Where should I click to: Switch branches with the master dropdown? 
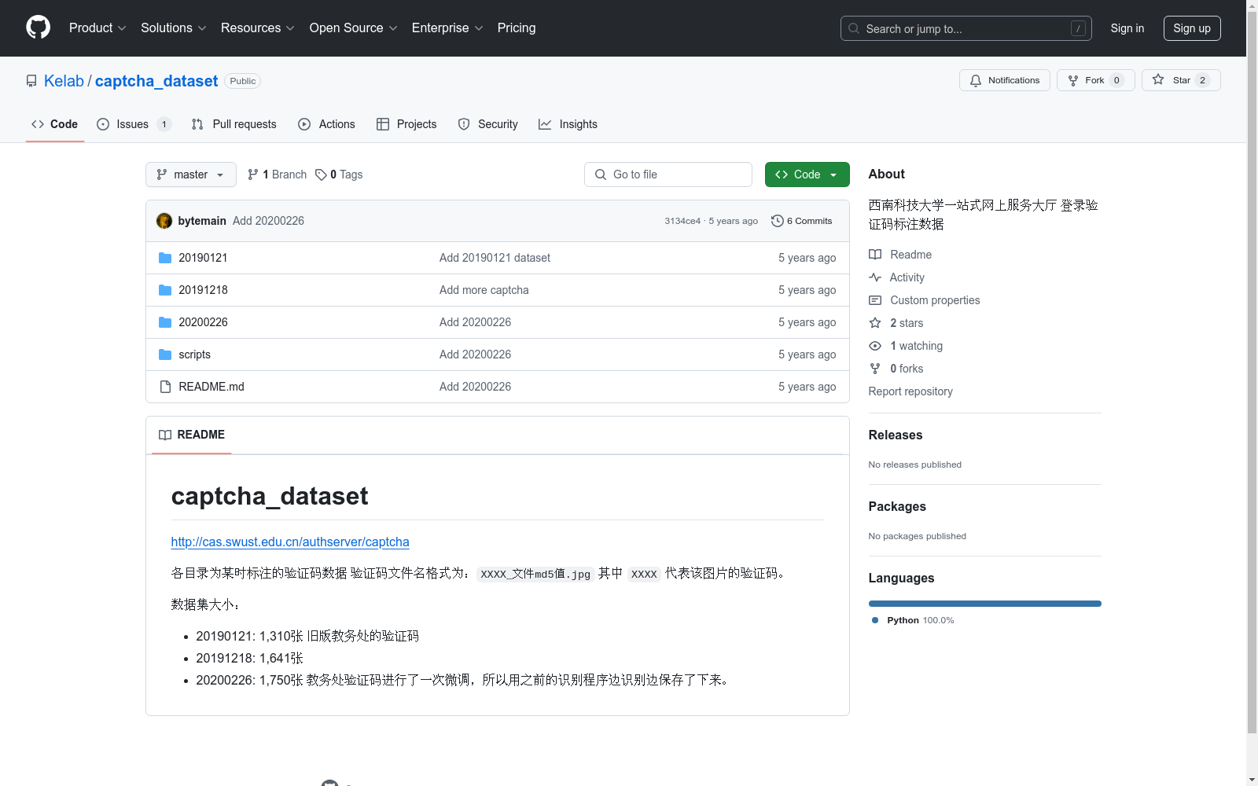(x=191, y=174)
